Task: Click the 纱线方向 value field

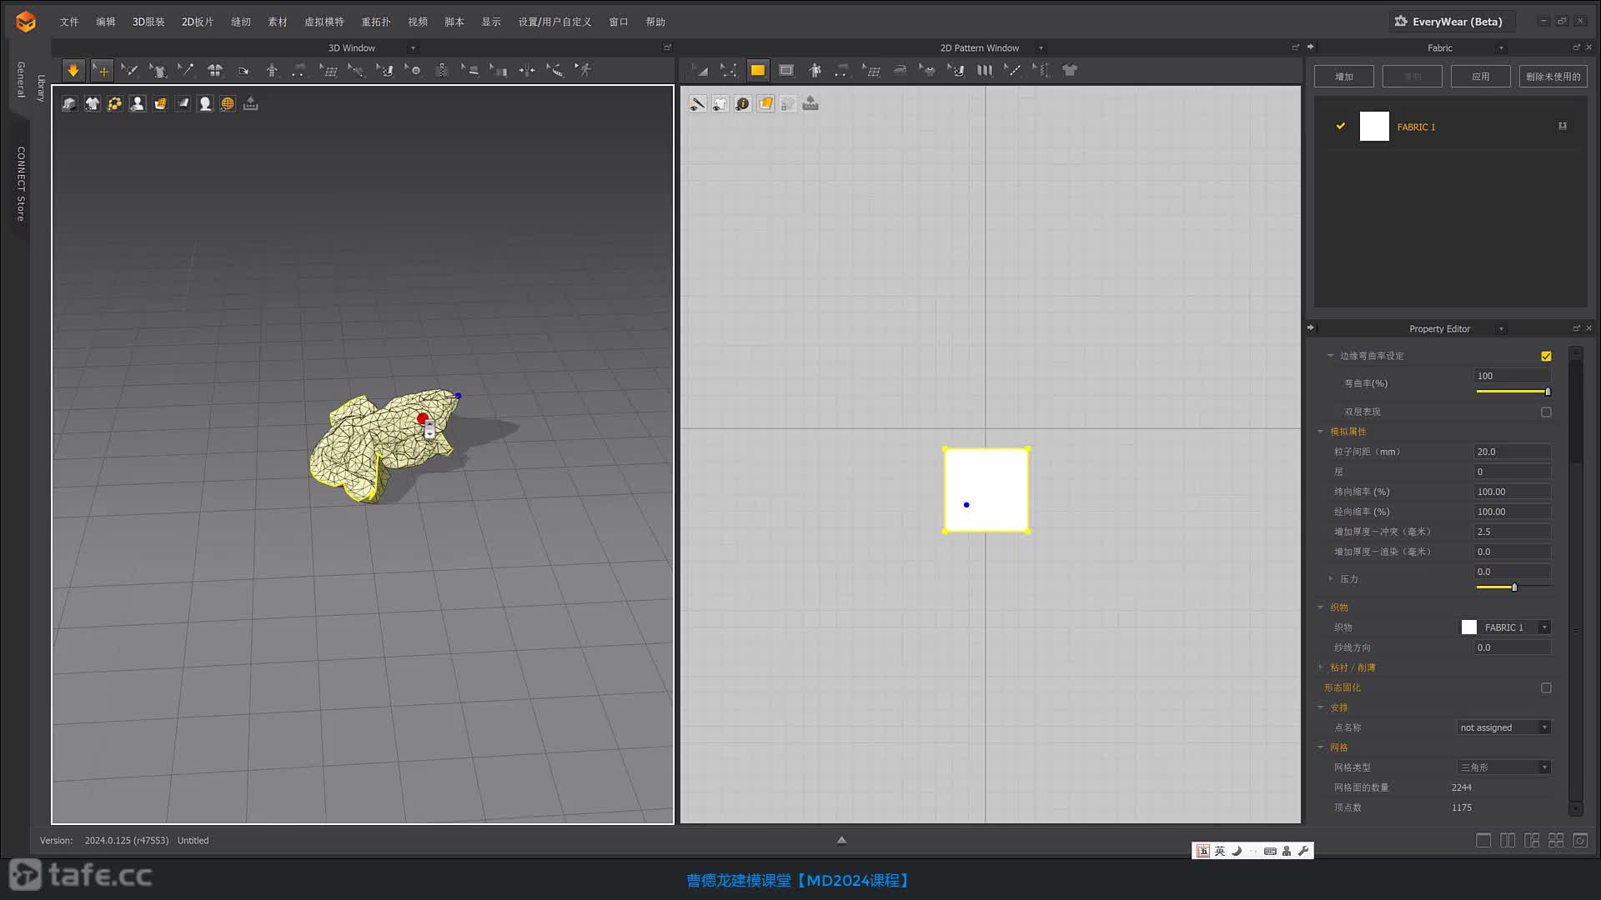Action: coord(1513,647)
